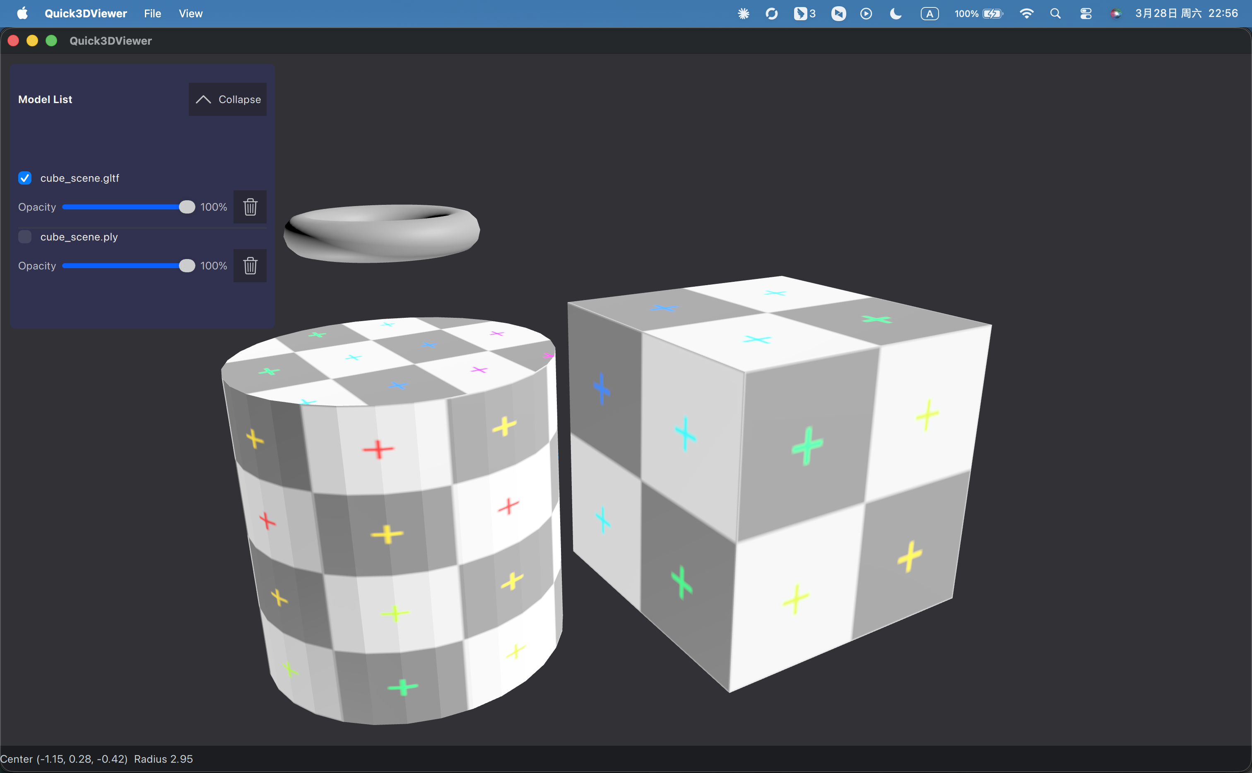Collapse the Model List panel
The image size is (1252, 773).
228,99
